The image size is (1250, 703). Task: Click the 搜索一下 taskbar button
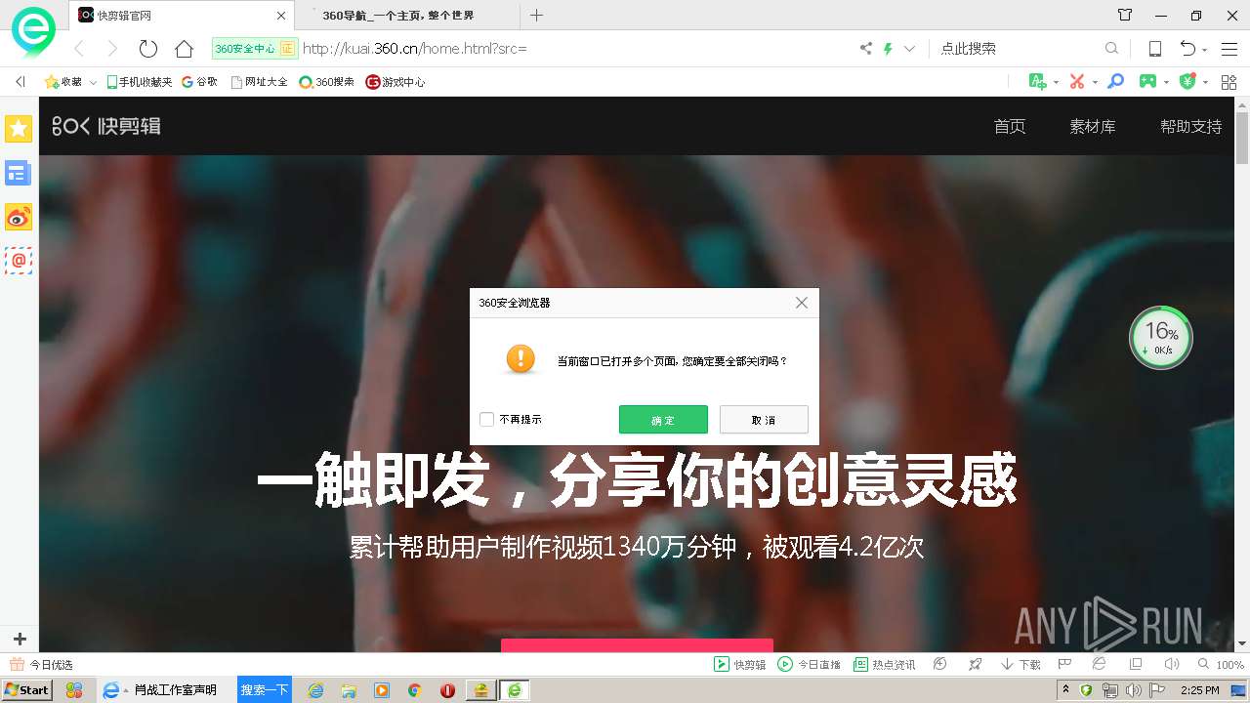[265, 689]
